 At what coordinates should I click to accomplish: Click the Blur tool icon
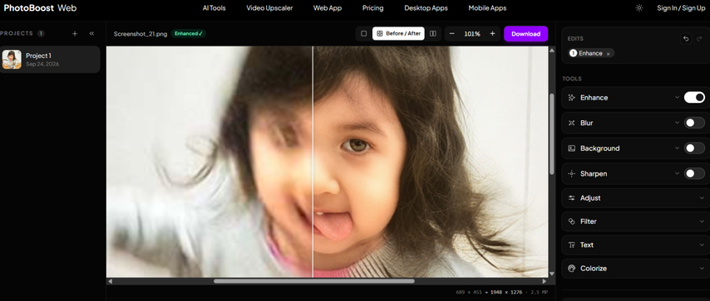572,123
